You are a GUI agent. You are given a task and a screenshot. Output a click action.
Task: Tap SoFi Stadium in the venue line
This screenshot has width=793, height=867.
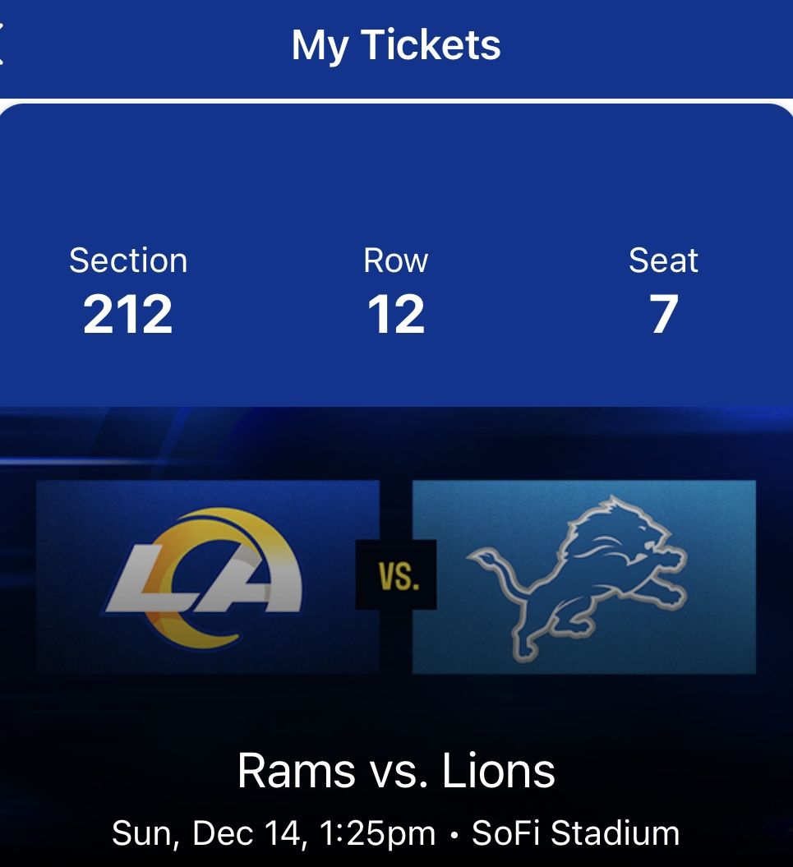[x=575, y=832]
